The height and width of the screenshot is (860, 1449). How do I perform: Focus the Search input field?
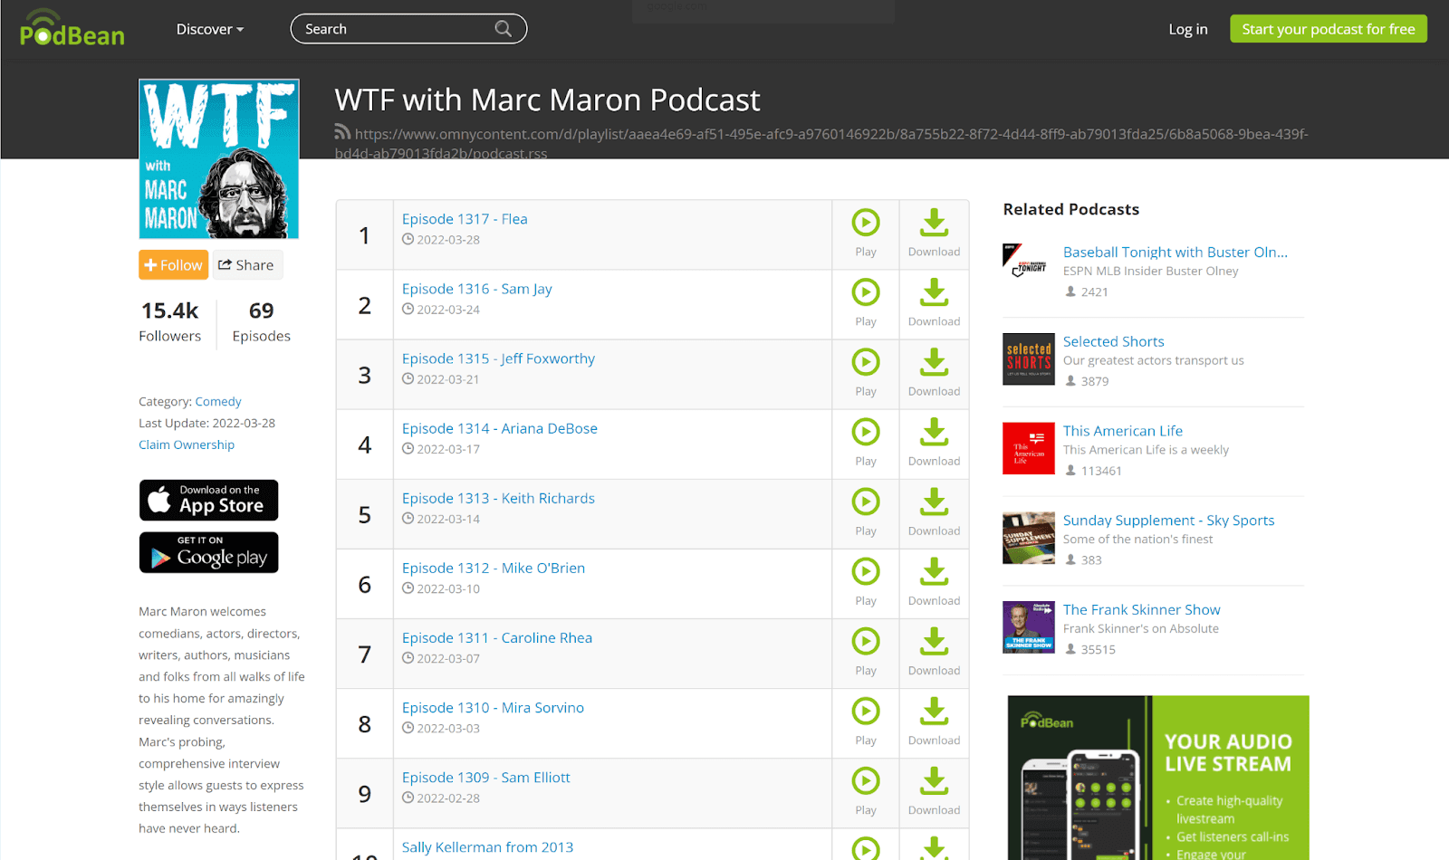pyautogui.click(x=408, y=29)
